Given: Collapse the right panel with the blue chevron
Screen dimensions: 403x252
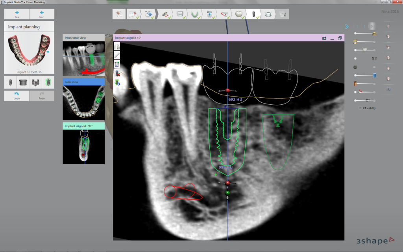Looking at the screenshot, I should [x=347, y=26].
